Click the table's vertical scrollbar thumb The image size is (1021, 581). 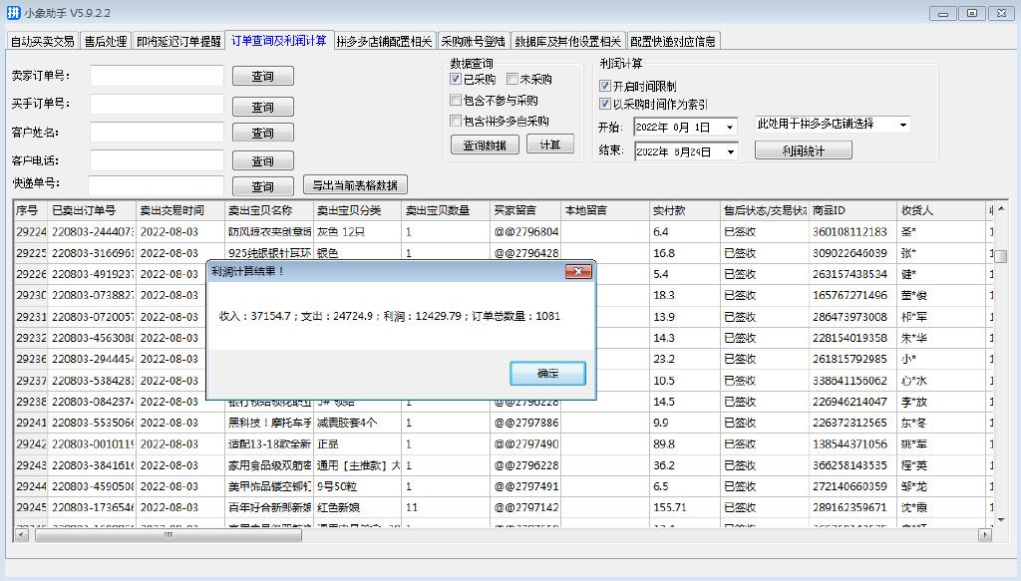[1001, 256]
